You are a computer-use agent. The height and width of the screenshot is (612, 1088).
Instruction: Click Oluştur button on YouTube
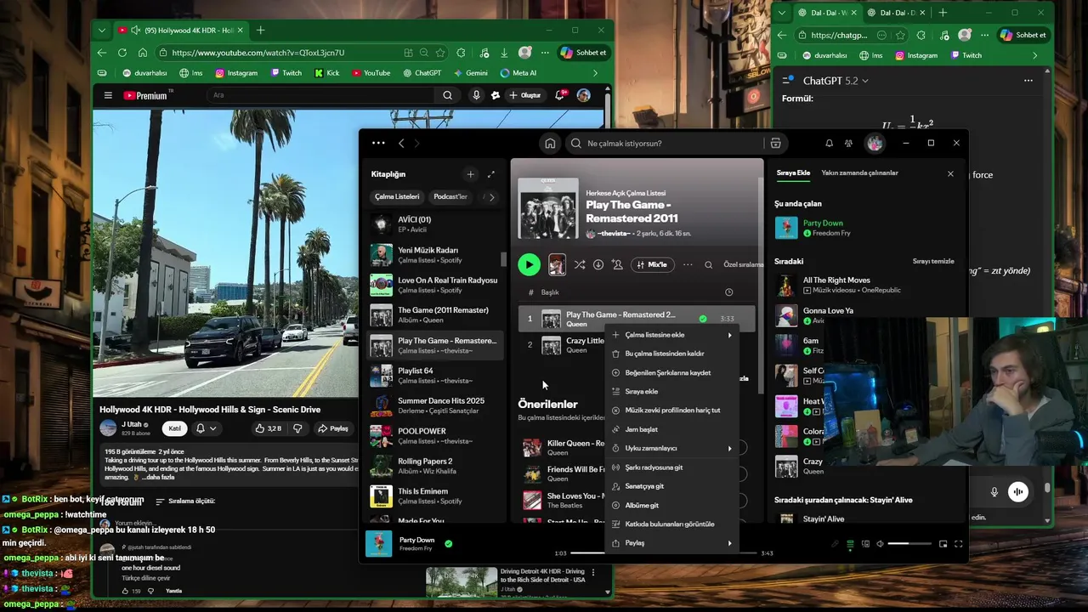coord(524,95)
